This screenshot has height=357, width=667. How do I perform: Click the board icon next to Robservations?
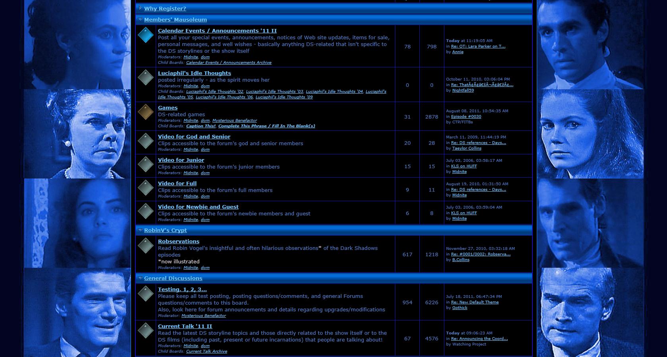click(x=146, y=246)
